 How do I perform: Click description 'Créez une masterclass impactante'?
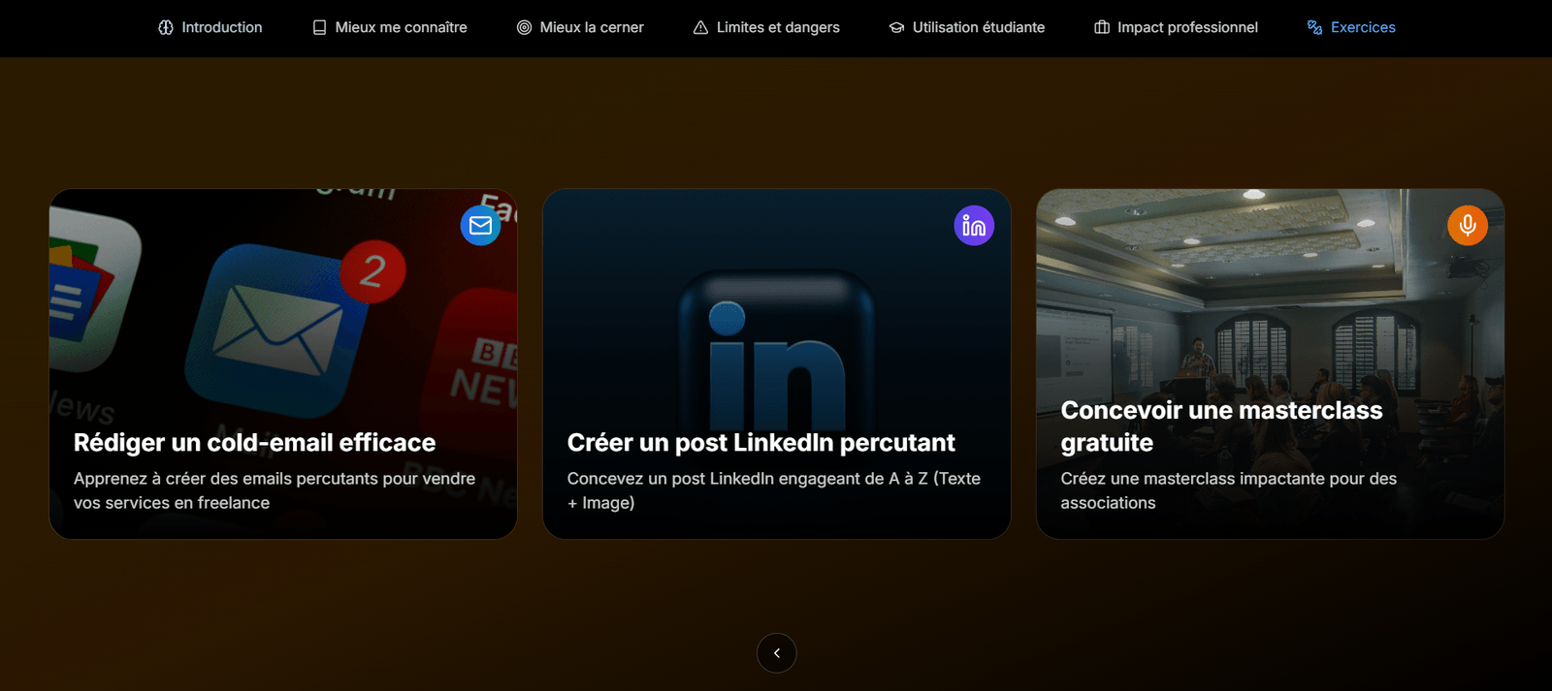(x=1229, y=490)
